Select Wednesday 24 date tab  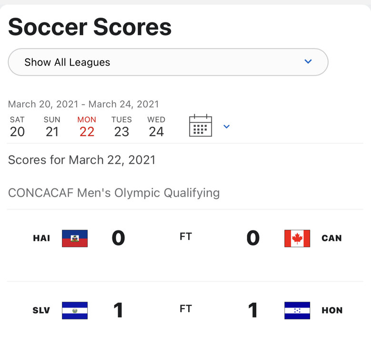point(156,127)
